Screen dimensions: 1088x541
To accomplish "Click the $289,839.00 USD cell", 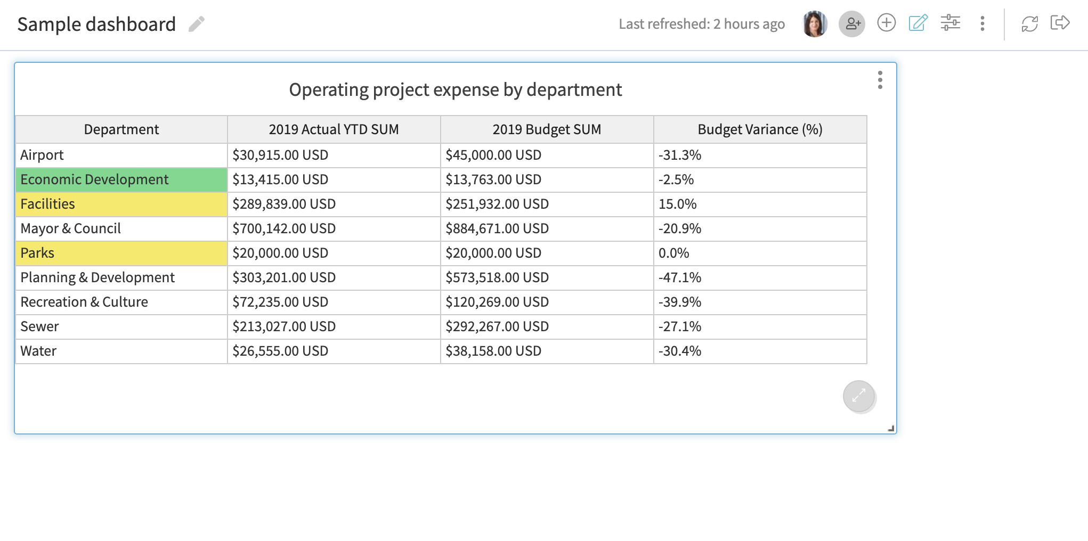I will click(x=334, y=204).
